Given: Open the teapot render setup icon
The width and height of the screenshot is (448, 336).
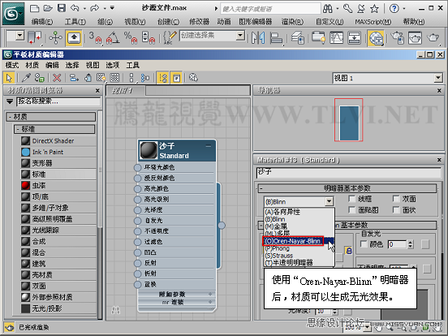Looking at the screenshot, I should pos(397,37).
